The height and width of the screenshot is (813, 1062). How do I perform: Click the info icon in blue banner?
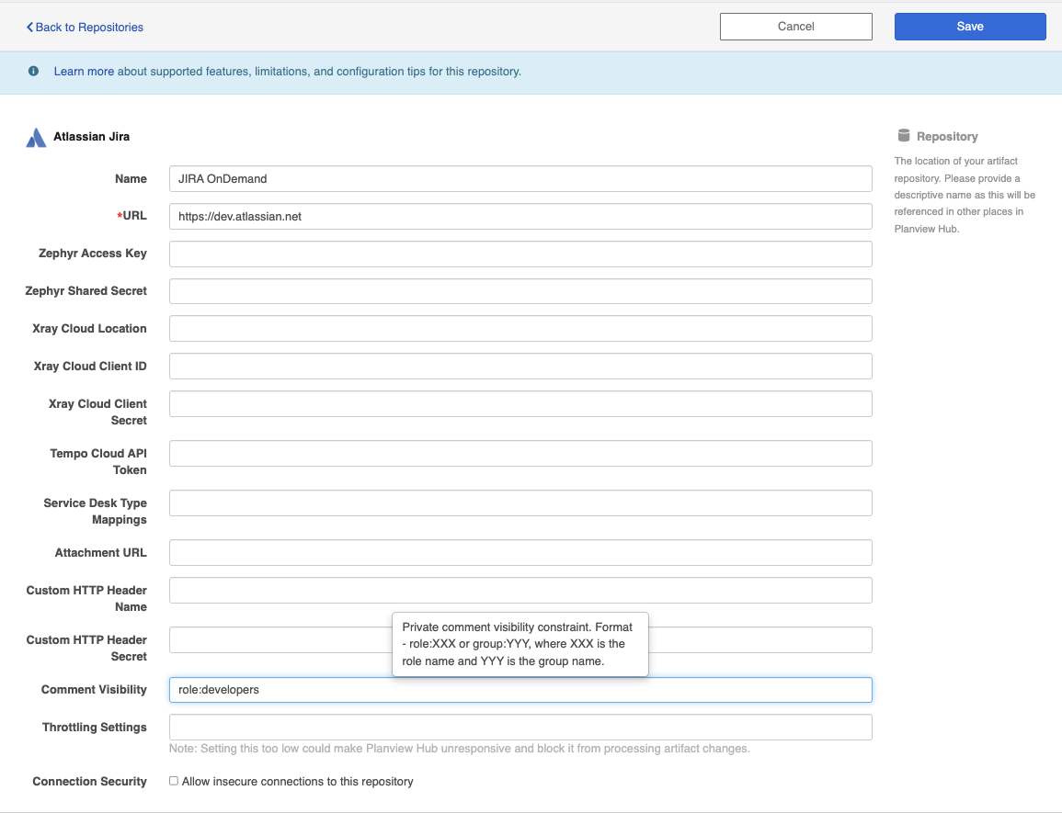[x=34, y=71]
